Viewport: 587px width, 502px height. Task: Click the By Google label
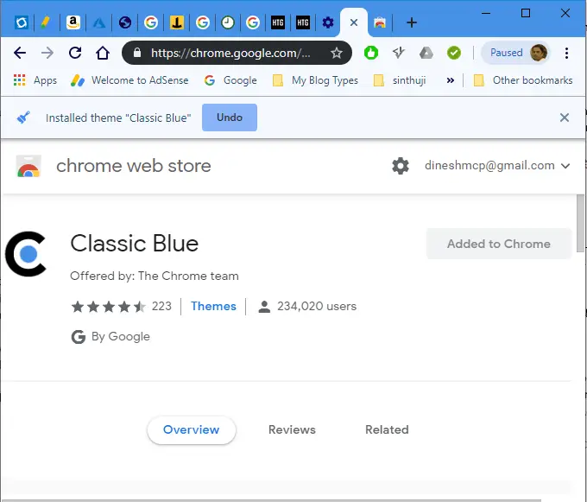point(121,336)
